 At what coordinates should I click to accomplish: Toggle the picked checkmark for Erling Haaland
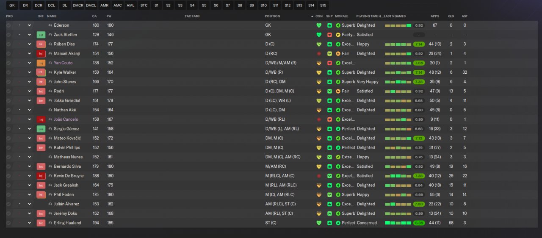tap(8, 223)
